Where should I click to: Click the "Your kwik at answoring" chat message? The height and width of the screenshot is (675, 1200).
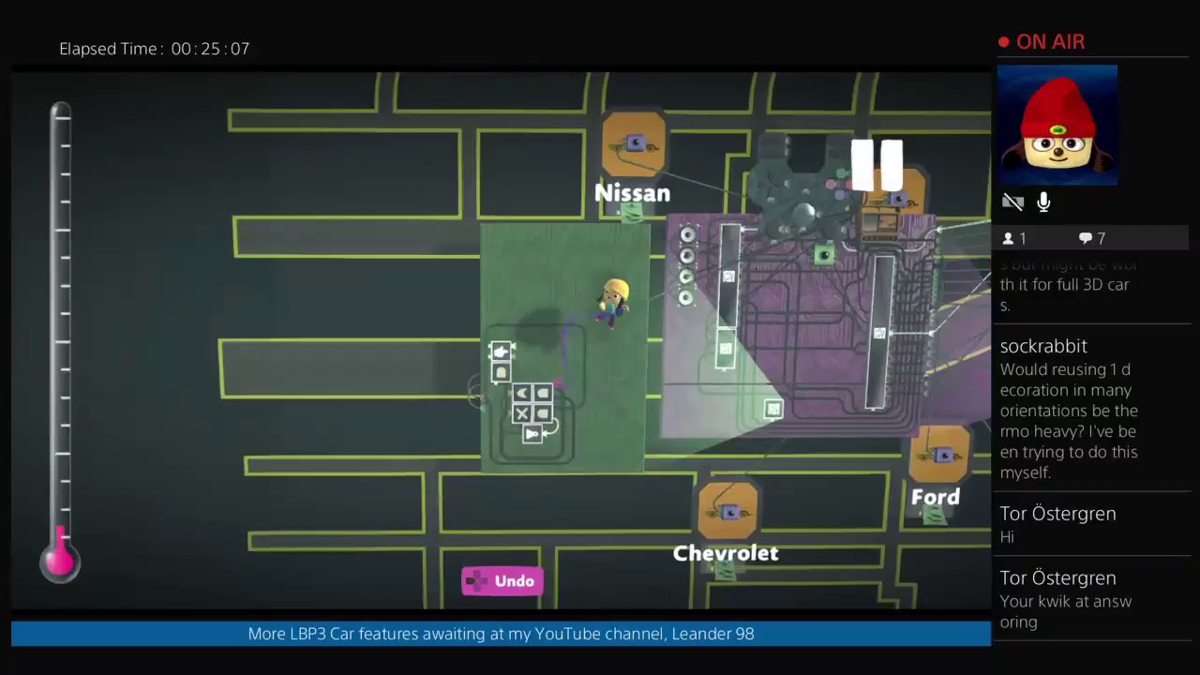pyautogui.click(x=1065, y=611)
